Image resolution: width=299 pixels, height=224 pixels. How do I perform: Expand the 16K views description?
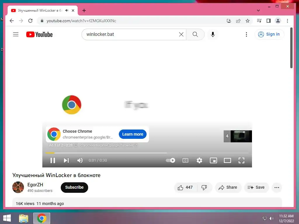point(147,202)
